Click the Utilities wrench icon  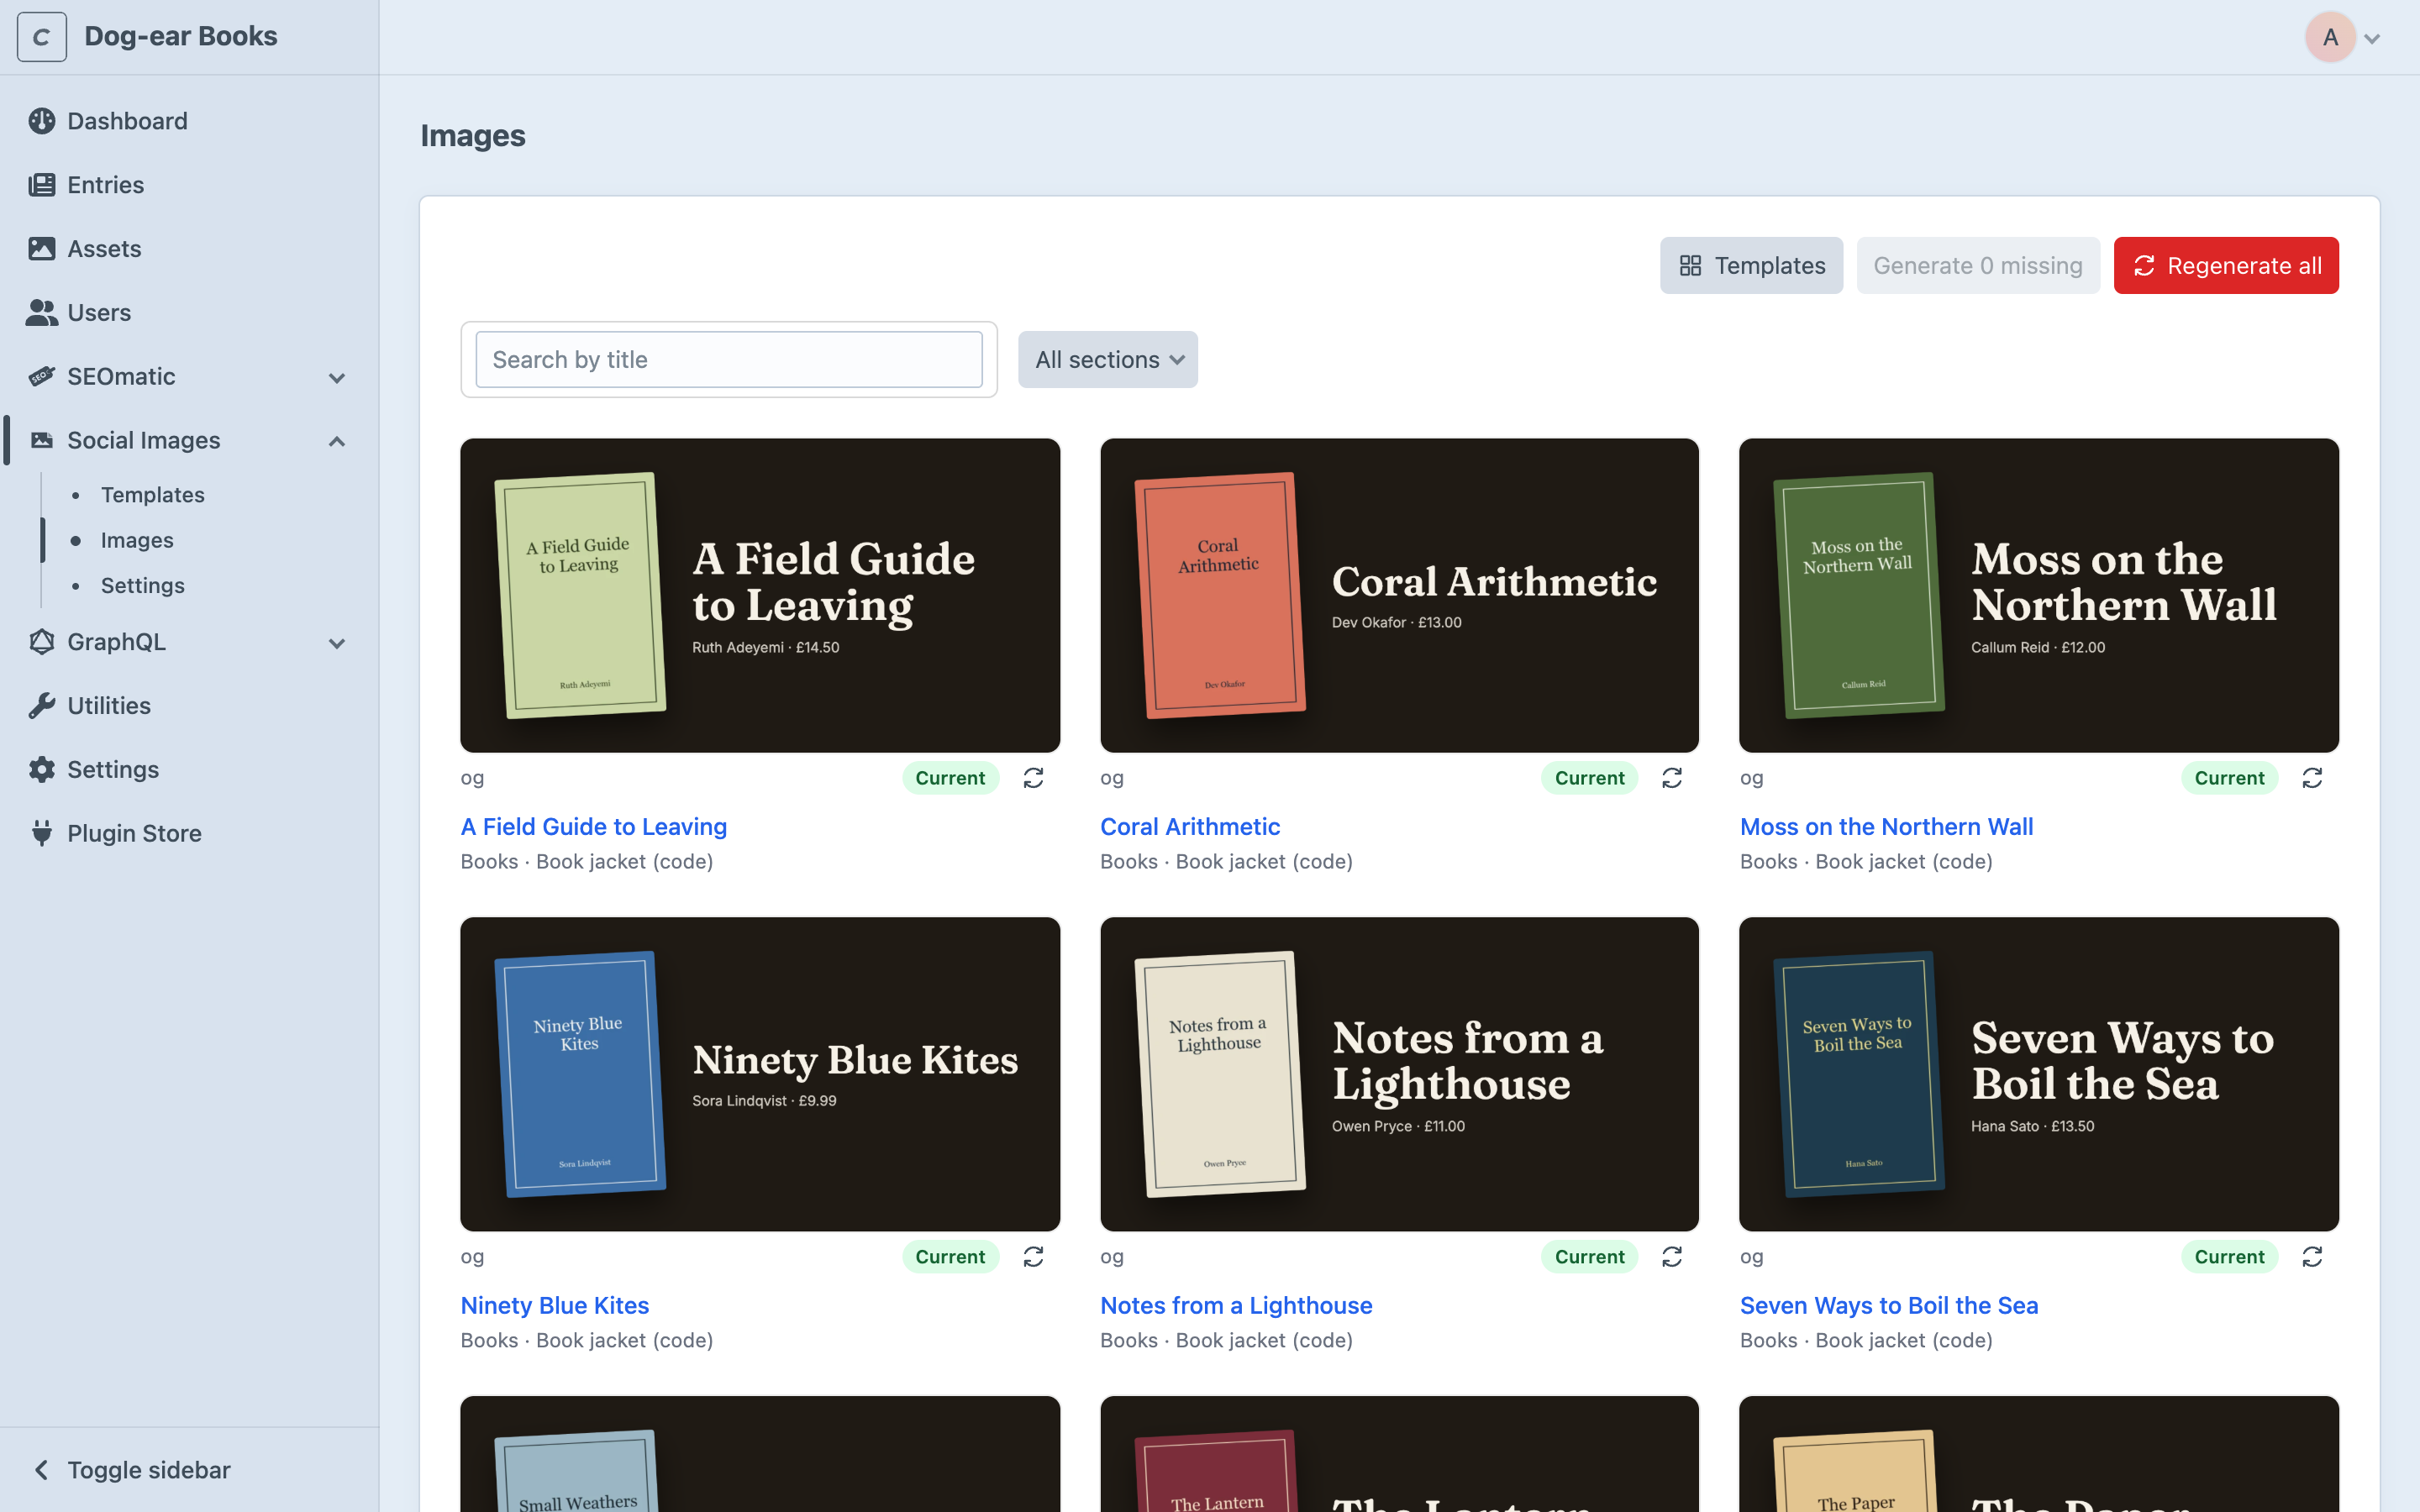tap(42, 706)
